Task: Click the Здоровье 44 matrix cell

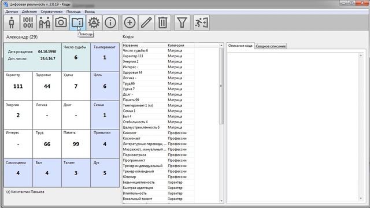Action: (x=47, y=86)
